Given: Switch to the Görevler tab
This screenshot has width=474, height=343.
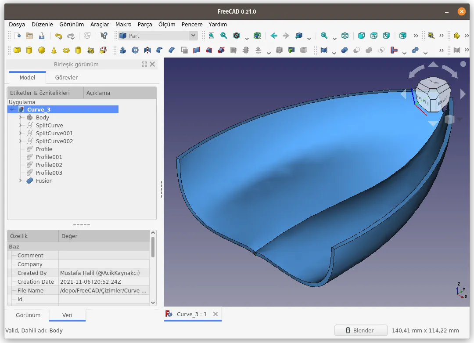Looking at the screenshot, I should point(66,77).
